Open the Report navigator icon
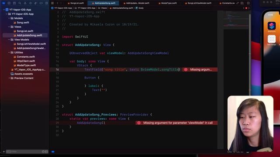Screen dimensions: 280x157 pos(46,3)
